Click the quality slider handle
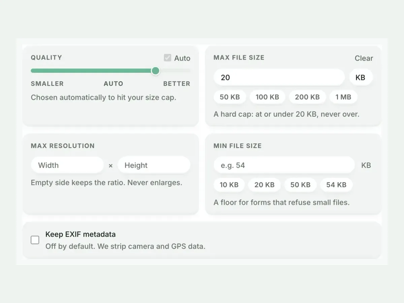Image resolution: width=404 pixels, height=303 pixels. [x=155, y=71]
